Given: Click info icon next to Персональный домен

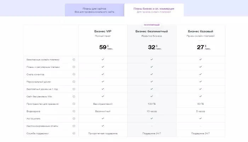Looking at the screenshot, I should click(x=74, y=82).
